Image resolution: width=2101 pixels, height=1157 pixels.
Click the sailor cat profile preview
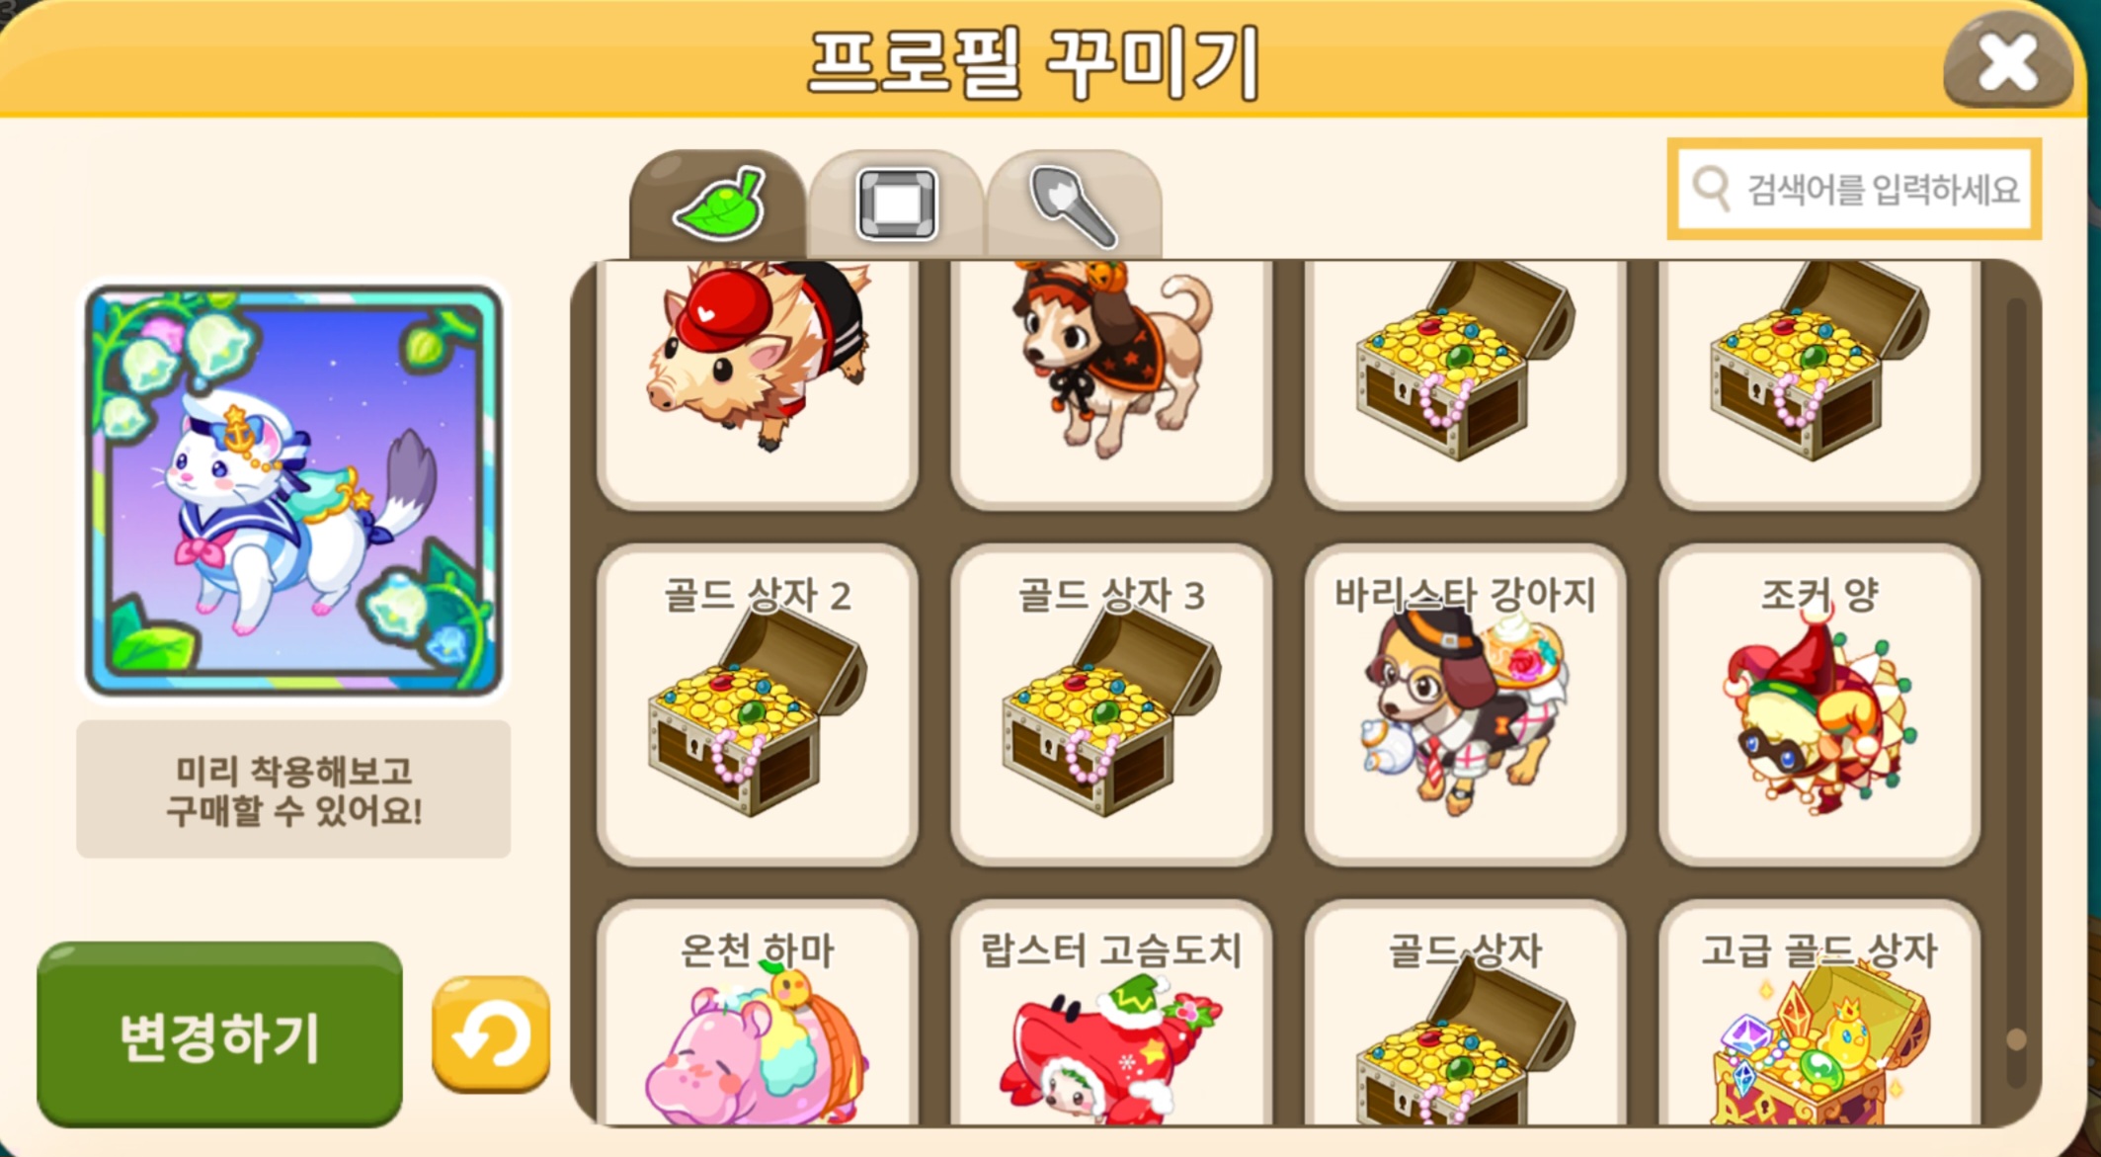pyautogui.click(x=293, y=491)
